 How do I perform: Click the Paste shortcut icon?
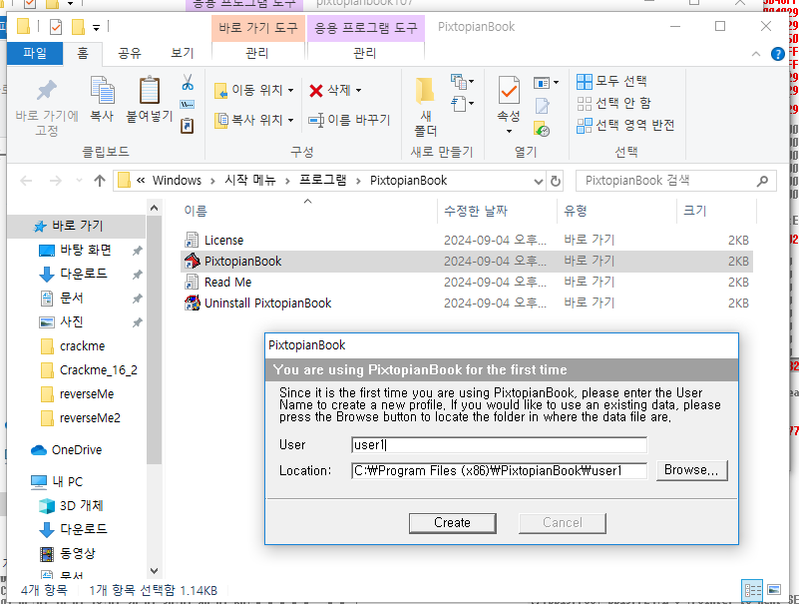[188, 126]
